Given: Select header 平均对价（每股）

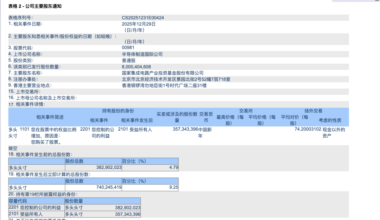Looking at the screenshot, I should (x=294, y=120).
